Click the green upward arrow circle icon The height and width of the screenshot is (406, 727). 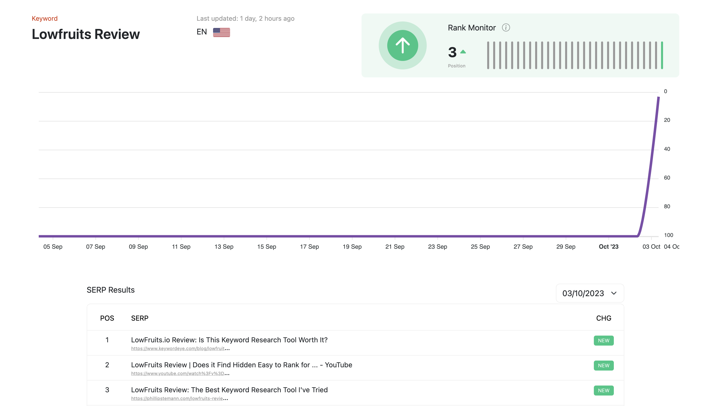pyautogui.click(x=402, y=45)
